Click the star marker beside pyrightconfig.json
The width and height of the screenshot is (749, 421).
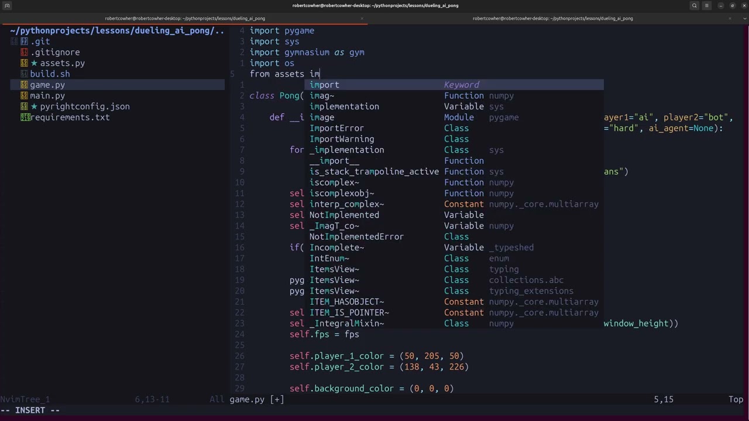34,106
